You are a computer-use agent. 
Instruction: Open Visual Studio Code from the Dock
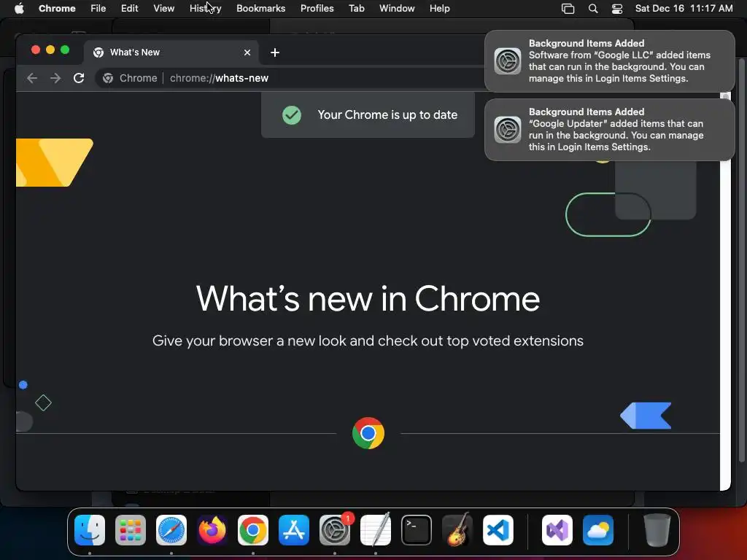click(498, 530)
